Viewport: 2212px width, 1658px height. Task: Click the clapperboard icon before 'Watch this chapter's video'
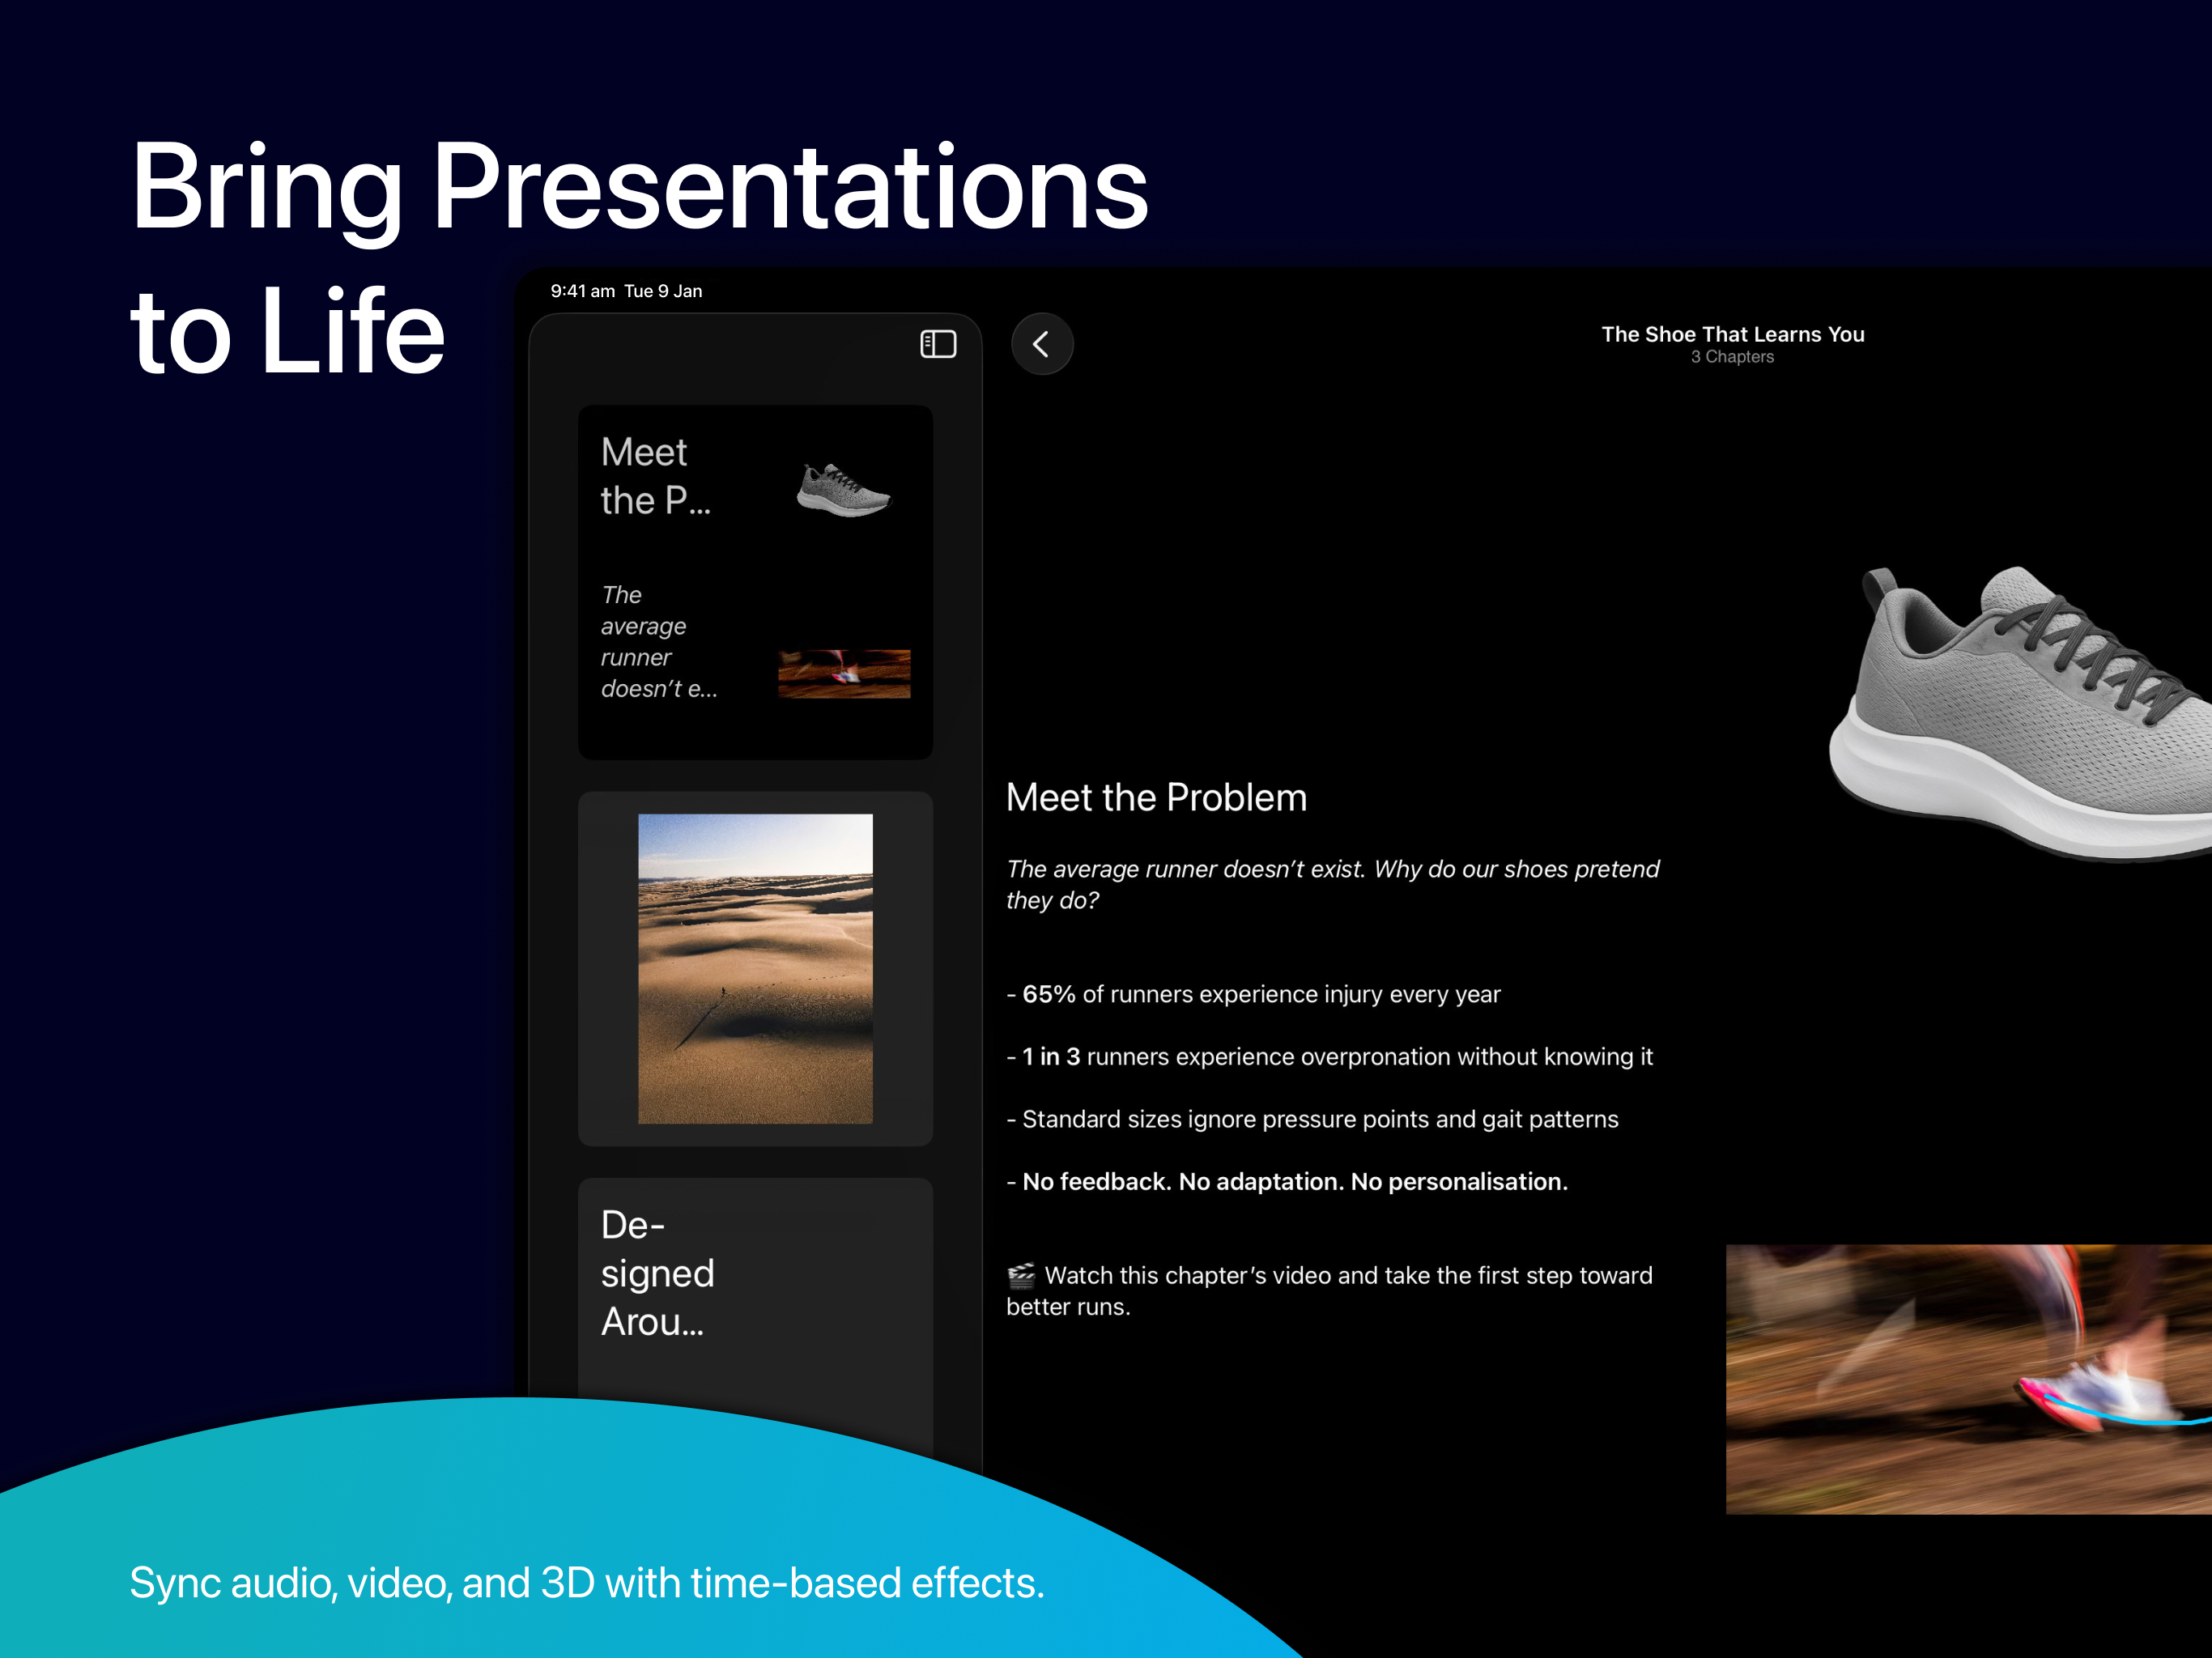(x=1020, y=1275)
